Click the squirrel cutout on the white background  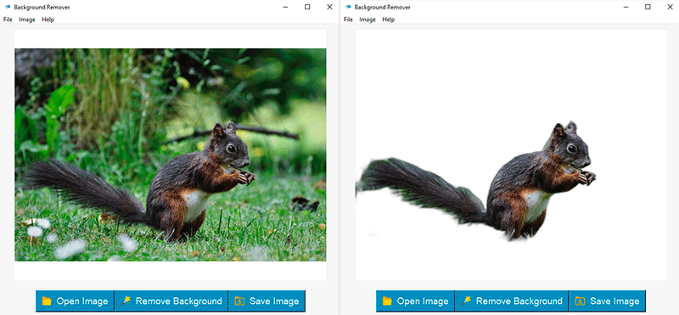[x=476, y=182]
